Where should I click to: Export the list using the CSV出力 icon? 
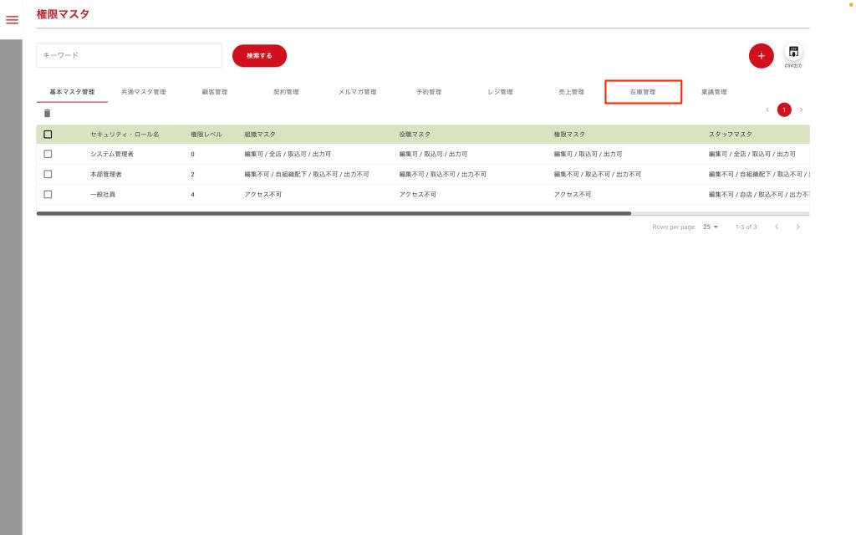coord(793,53)
